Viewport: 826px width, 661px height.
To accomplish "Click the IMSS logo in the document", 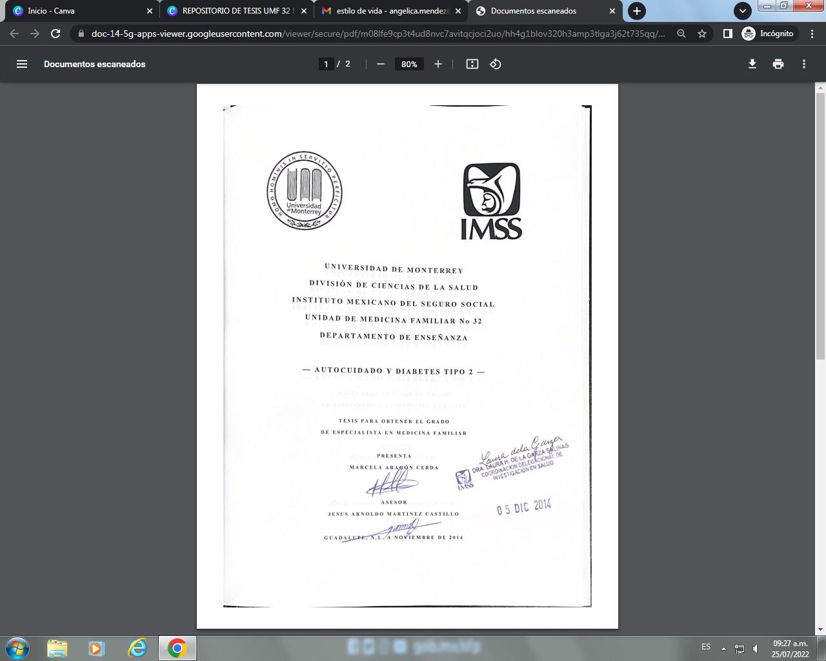I will pyautogui.click(x=492, y=201).
